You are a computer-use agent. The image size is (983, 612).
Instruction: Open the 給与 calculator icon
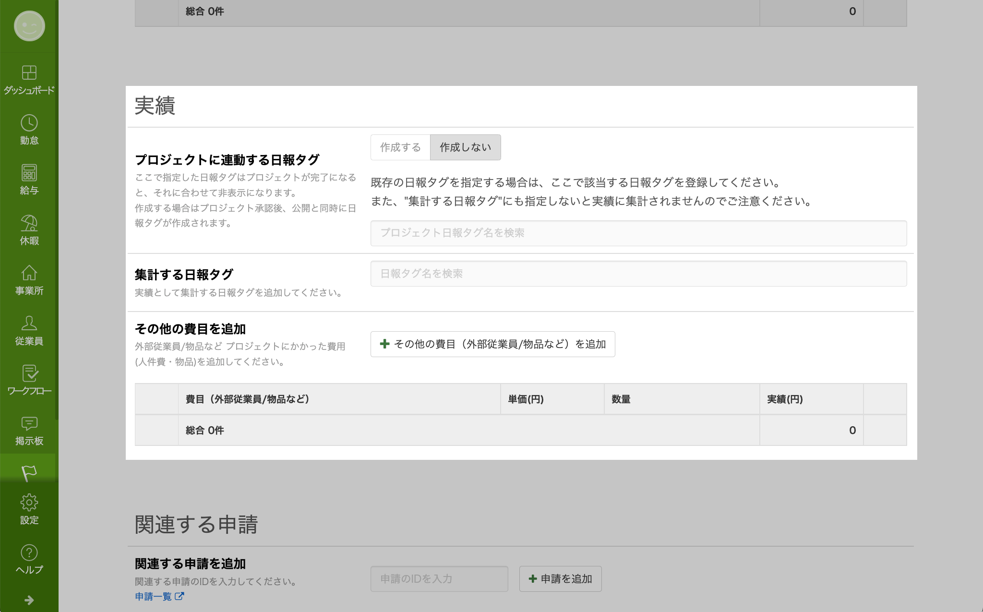tap(29, 173)
